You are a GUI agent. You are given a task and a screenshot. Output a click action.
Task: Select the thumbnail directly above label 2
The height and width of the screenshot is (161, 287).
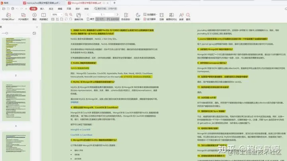(16, 54)
